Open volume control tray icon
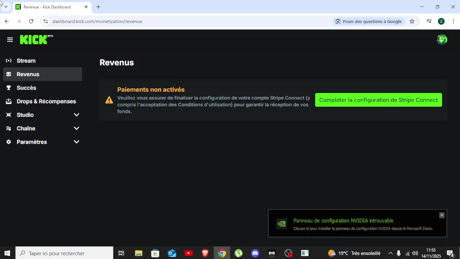The height and width of the screenshot is (259, 460). 415,253
